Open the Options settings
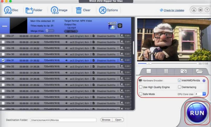 108,10
